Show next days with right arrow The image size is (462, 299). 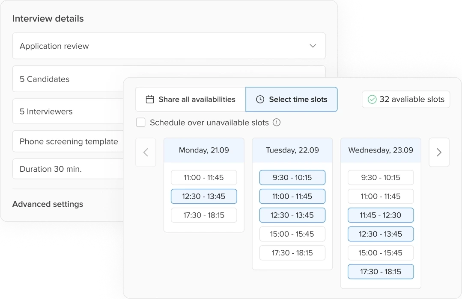tap(439, 152)
